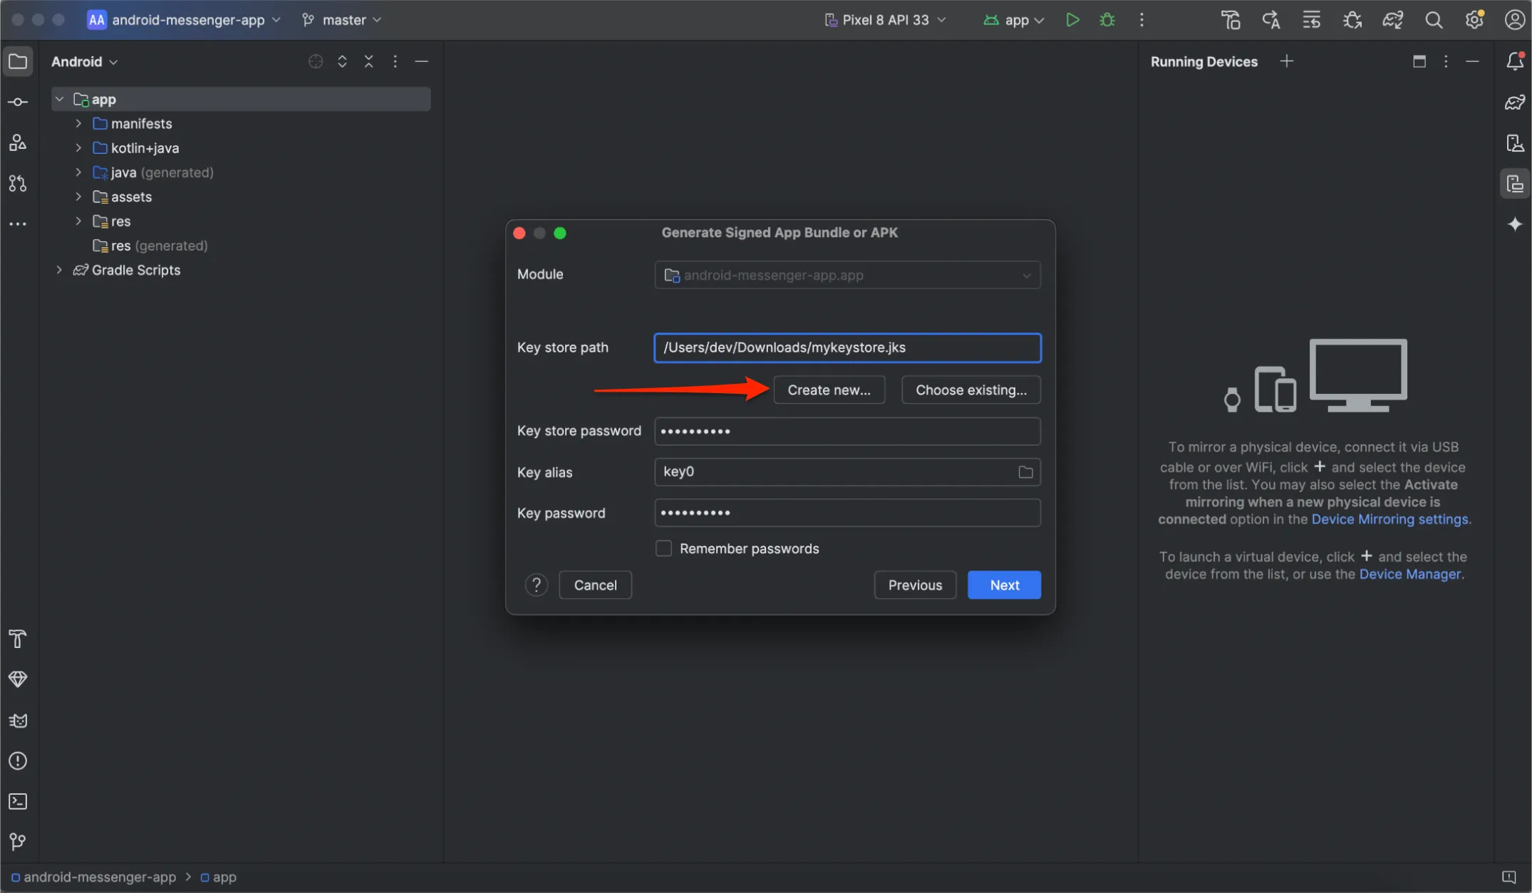The image size is (1532, 893).
Task: Click the Next button to proceed
Action: pos(1003,584)
